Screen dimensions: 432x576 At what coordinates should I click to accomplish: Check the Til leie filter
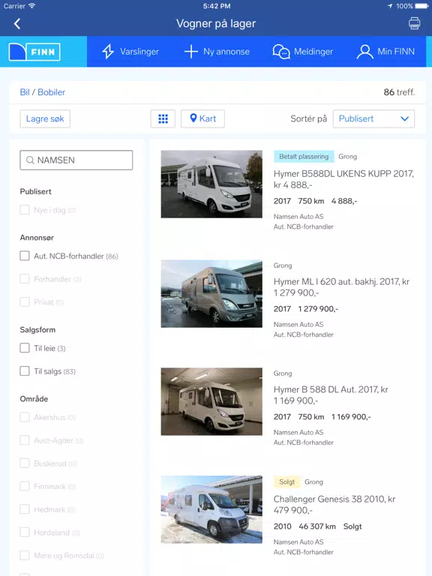(25, 348)
